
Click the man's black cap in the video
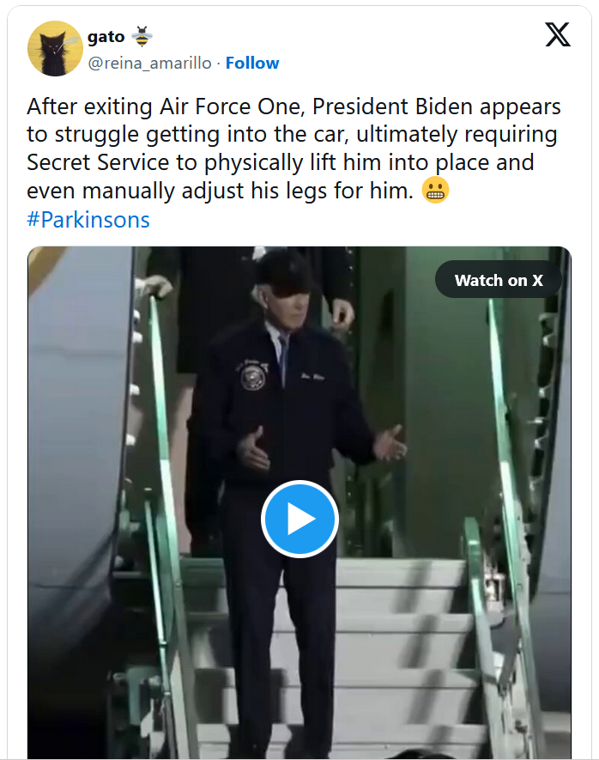pos(283,271)
